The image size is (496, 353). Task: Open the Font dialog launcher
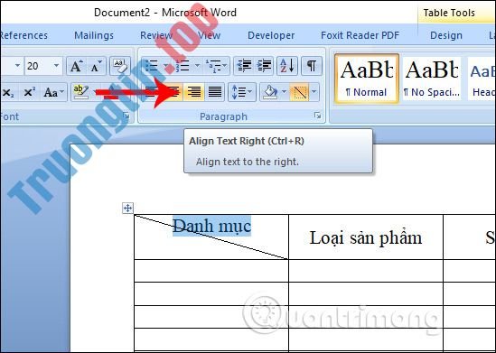(126, 116)
